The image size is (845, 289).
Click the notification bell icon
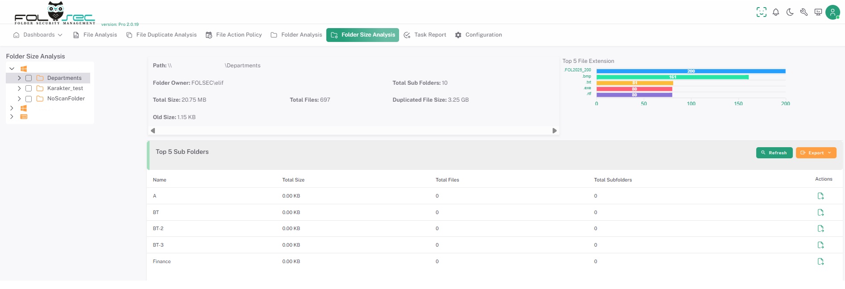(776, 12)
